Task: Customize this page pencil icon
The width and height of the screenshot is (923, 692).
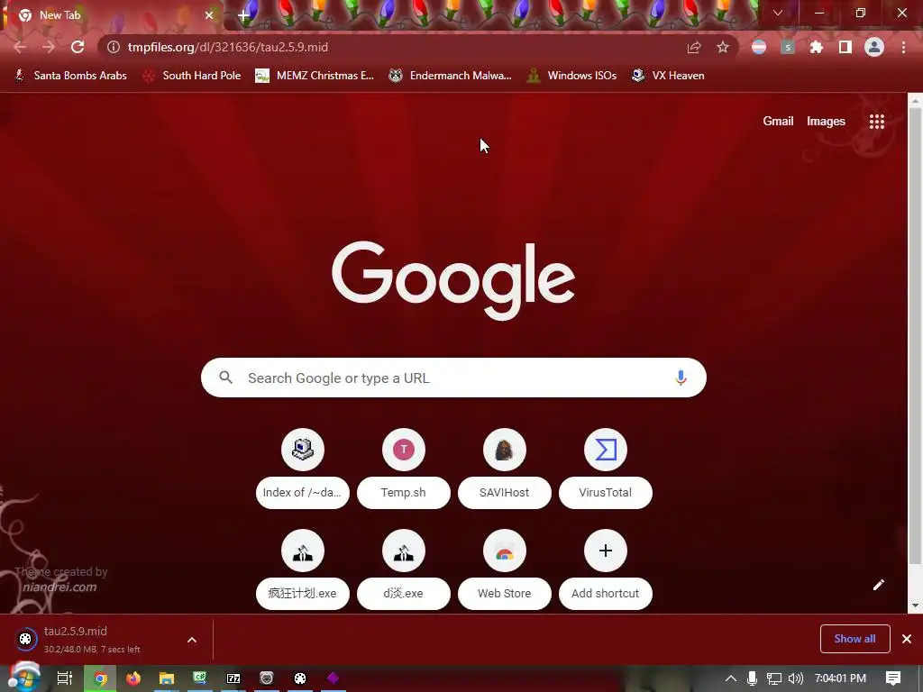Action: click(878, 584)
